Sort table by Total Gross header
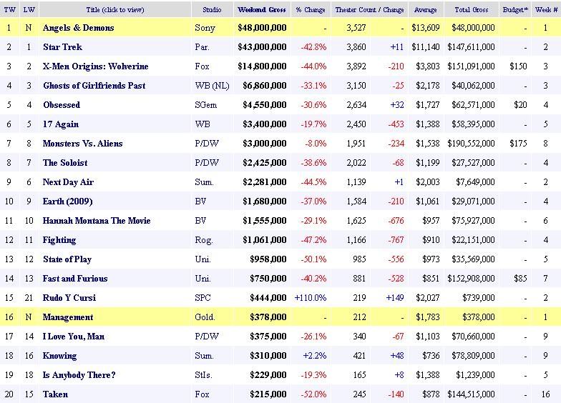Viewport: 561px width, 403px height. [x=472, y=10]
